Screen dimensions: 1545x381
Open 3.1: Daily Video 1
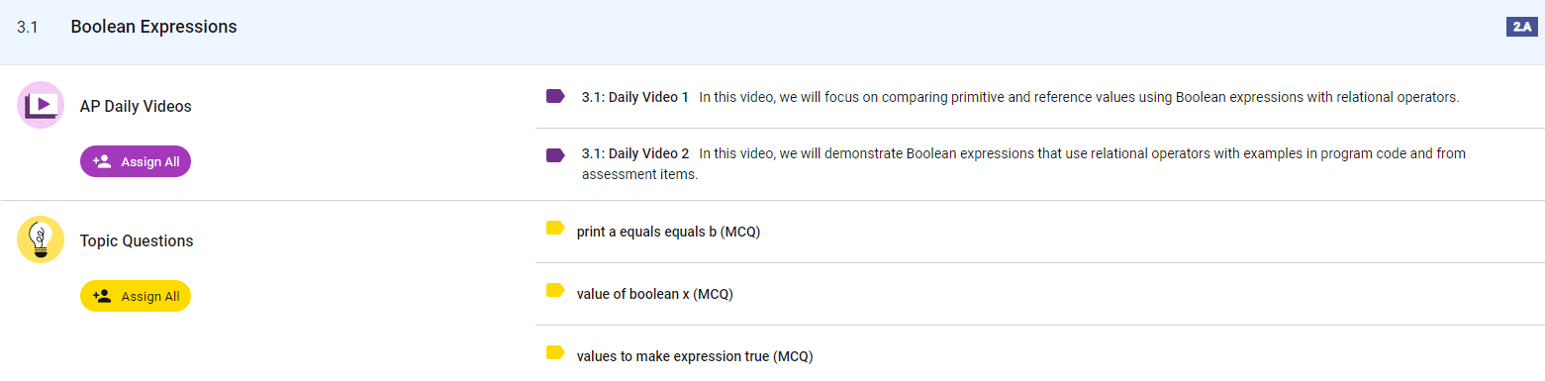pos(635,97)
